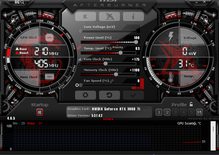Launch MSI Kombustor with the K button
Image resolution: width=219 pixels, height=155 pixels.
tap(86, 16)
